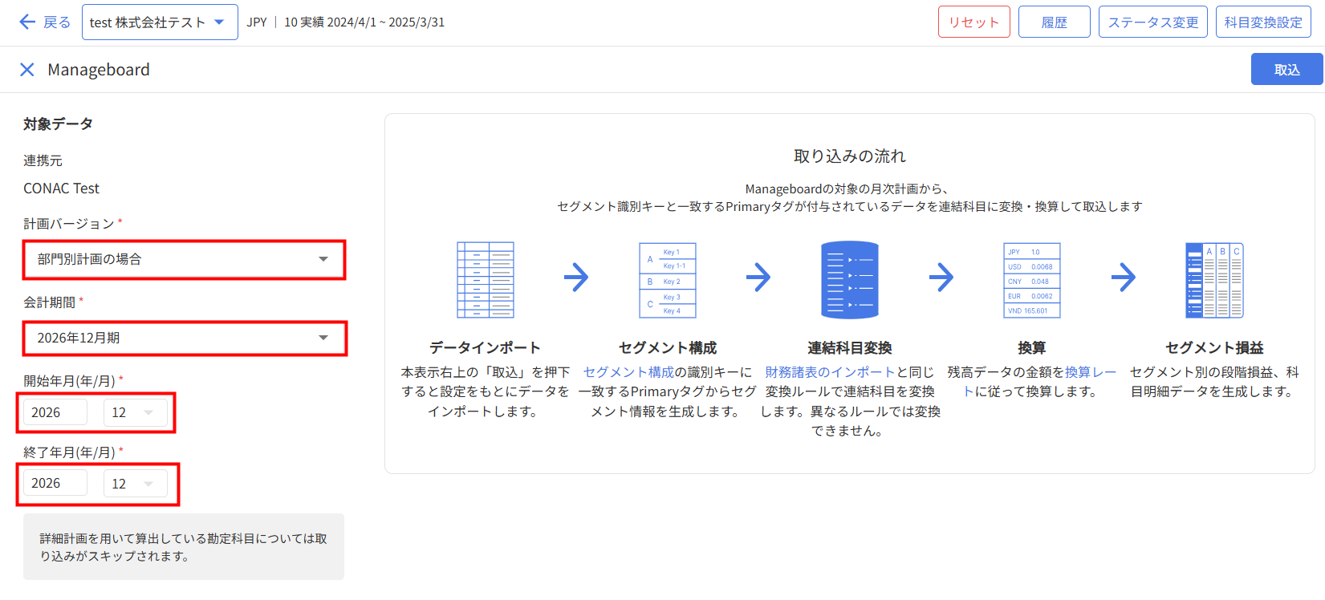Expand the 計画バージョン dropdown
The image size is (1325, 600).
click(184, 259)
